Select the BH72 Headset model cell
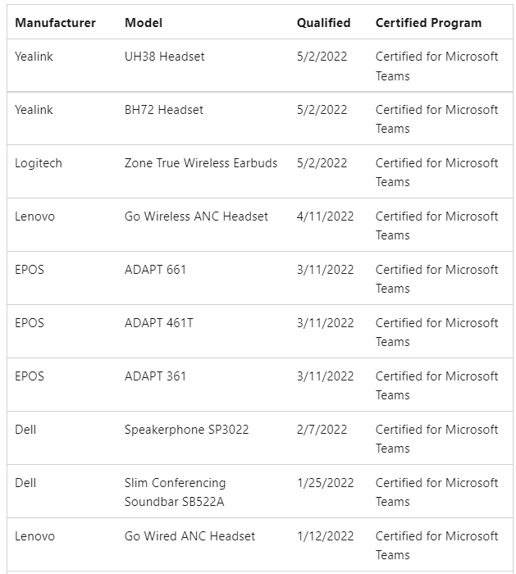This screenshot has height=574, width=516. [x=164, y=110]
